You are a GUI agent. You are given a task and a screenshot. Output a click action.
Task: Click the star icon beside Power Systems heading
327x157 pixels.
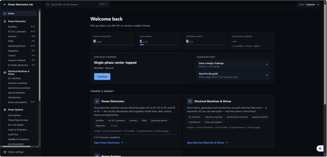click(5, 110)
